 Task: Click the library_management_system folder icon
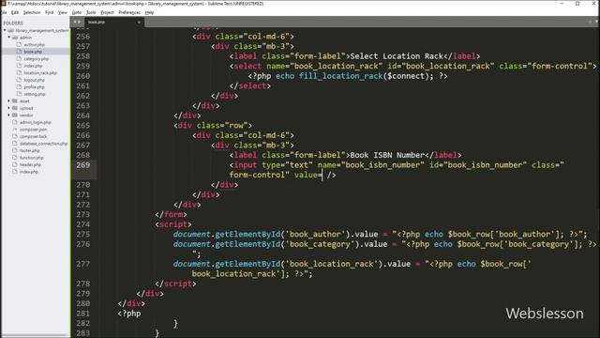click(x=10, y=30)
